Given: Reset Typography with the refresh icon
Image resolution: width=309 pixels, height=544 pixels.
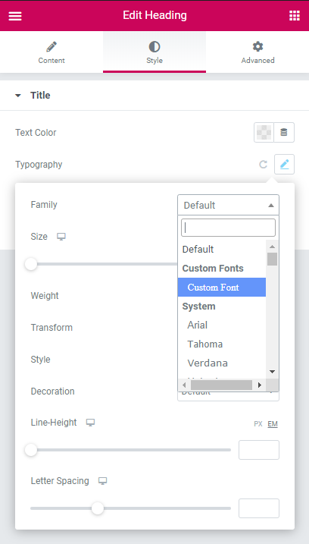Looking at the screenshot, I should (x=264, y=165).
